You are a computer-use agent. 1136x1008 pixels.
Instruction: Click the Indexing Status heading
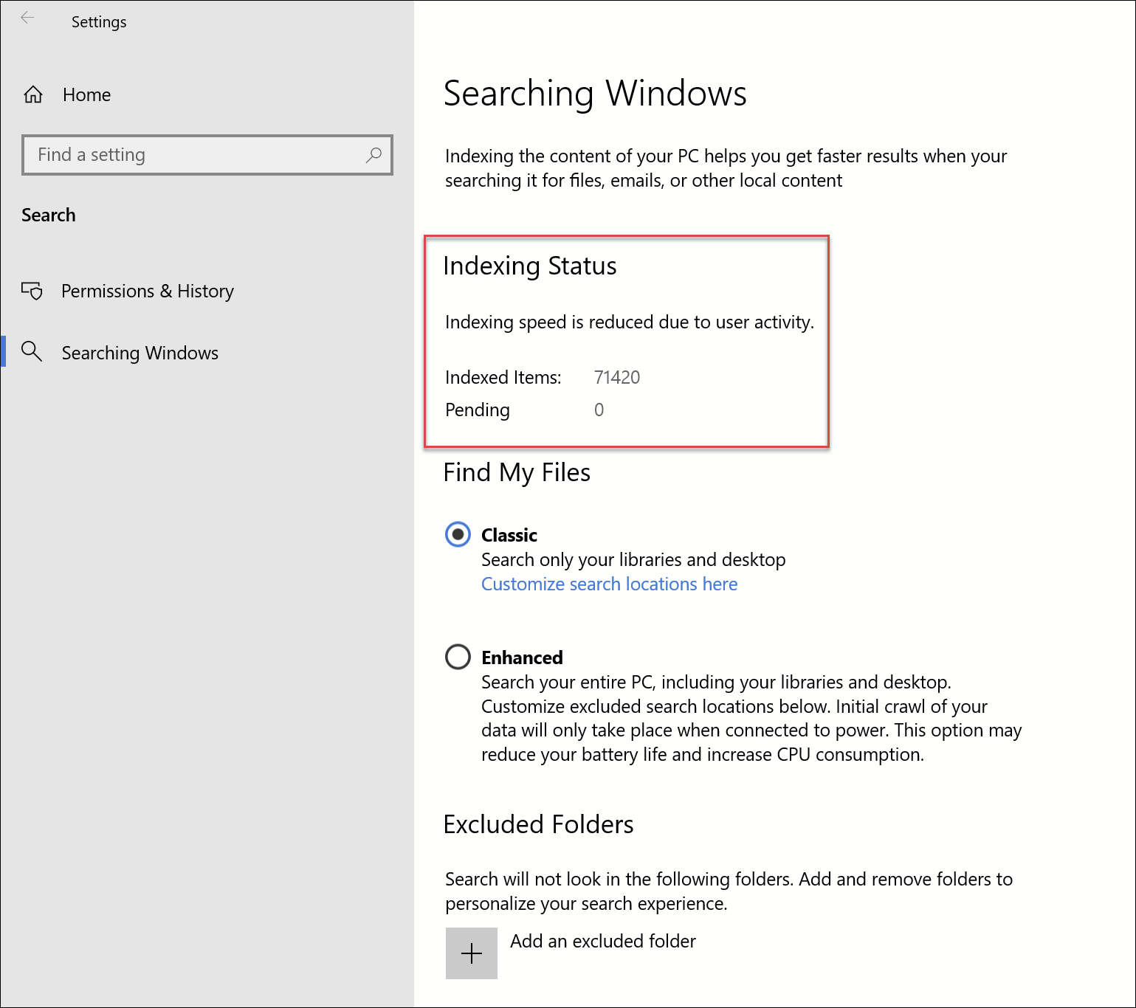coord(530,266)
